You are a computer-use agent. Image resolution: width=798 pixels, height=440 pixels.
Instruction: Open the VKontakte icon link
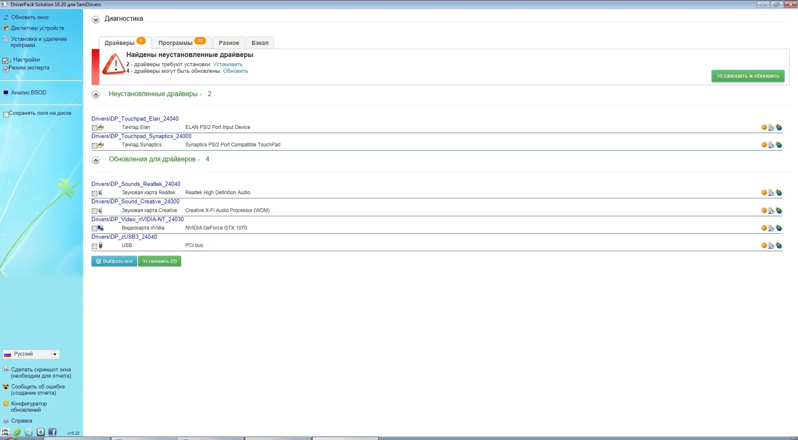(41, 433)
